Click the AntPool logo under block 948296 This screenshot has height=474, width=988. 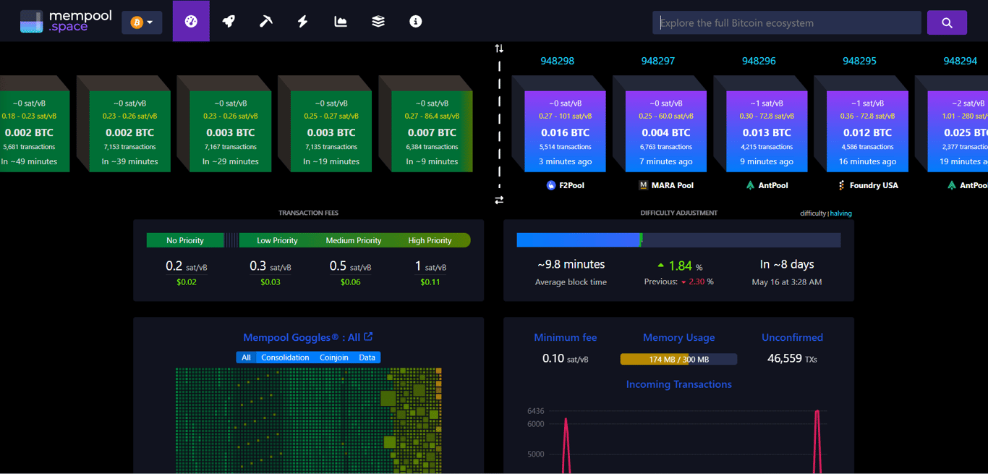[750, 185]
